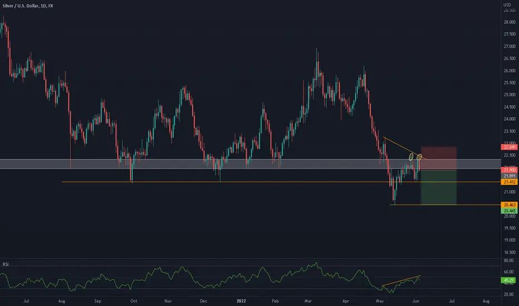Select the rising orange trend line on RSI
Image resolution: width=519 pixels, height=306 pixels.
click(x=401, y=280)
